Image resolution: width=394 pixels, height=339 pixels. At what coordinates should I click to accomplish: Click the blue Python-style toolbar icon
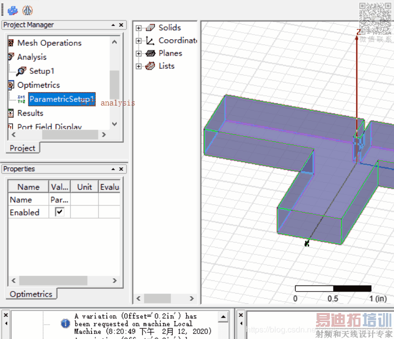coord(13,10)
